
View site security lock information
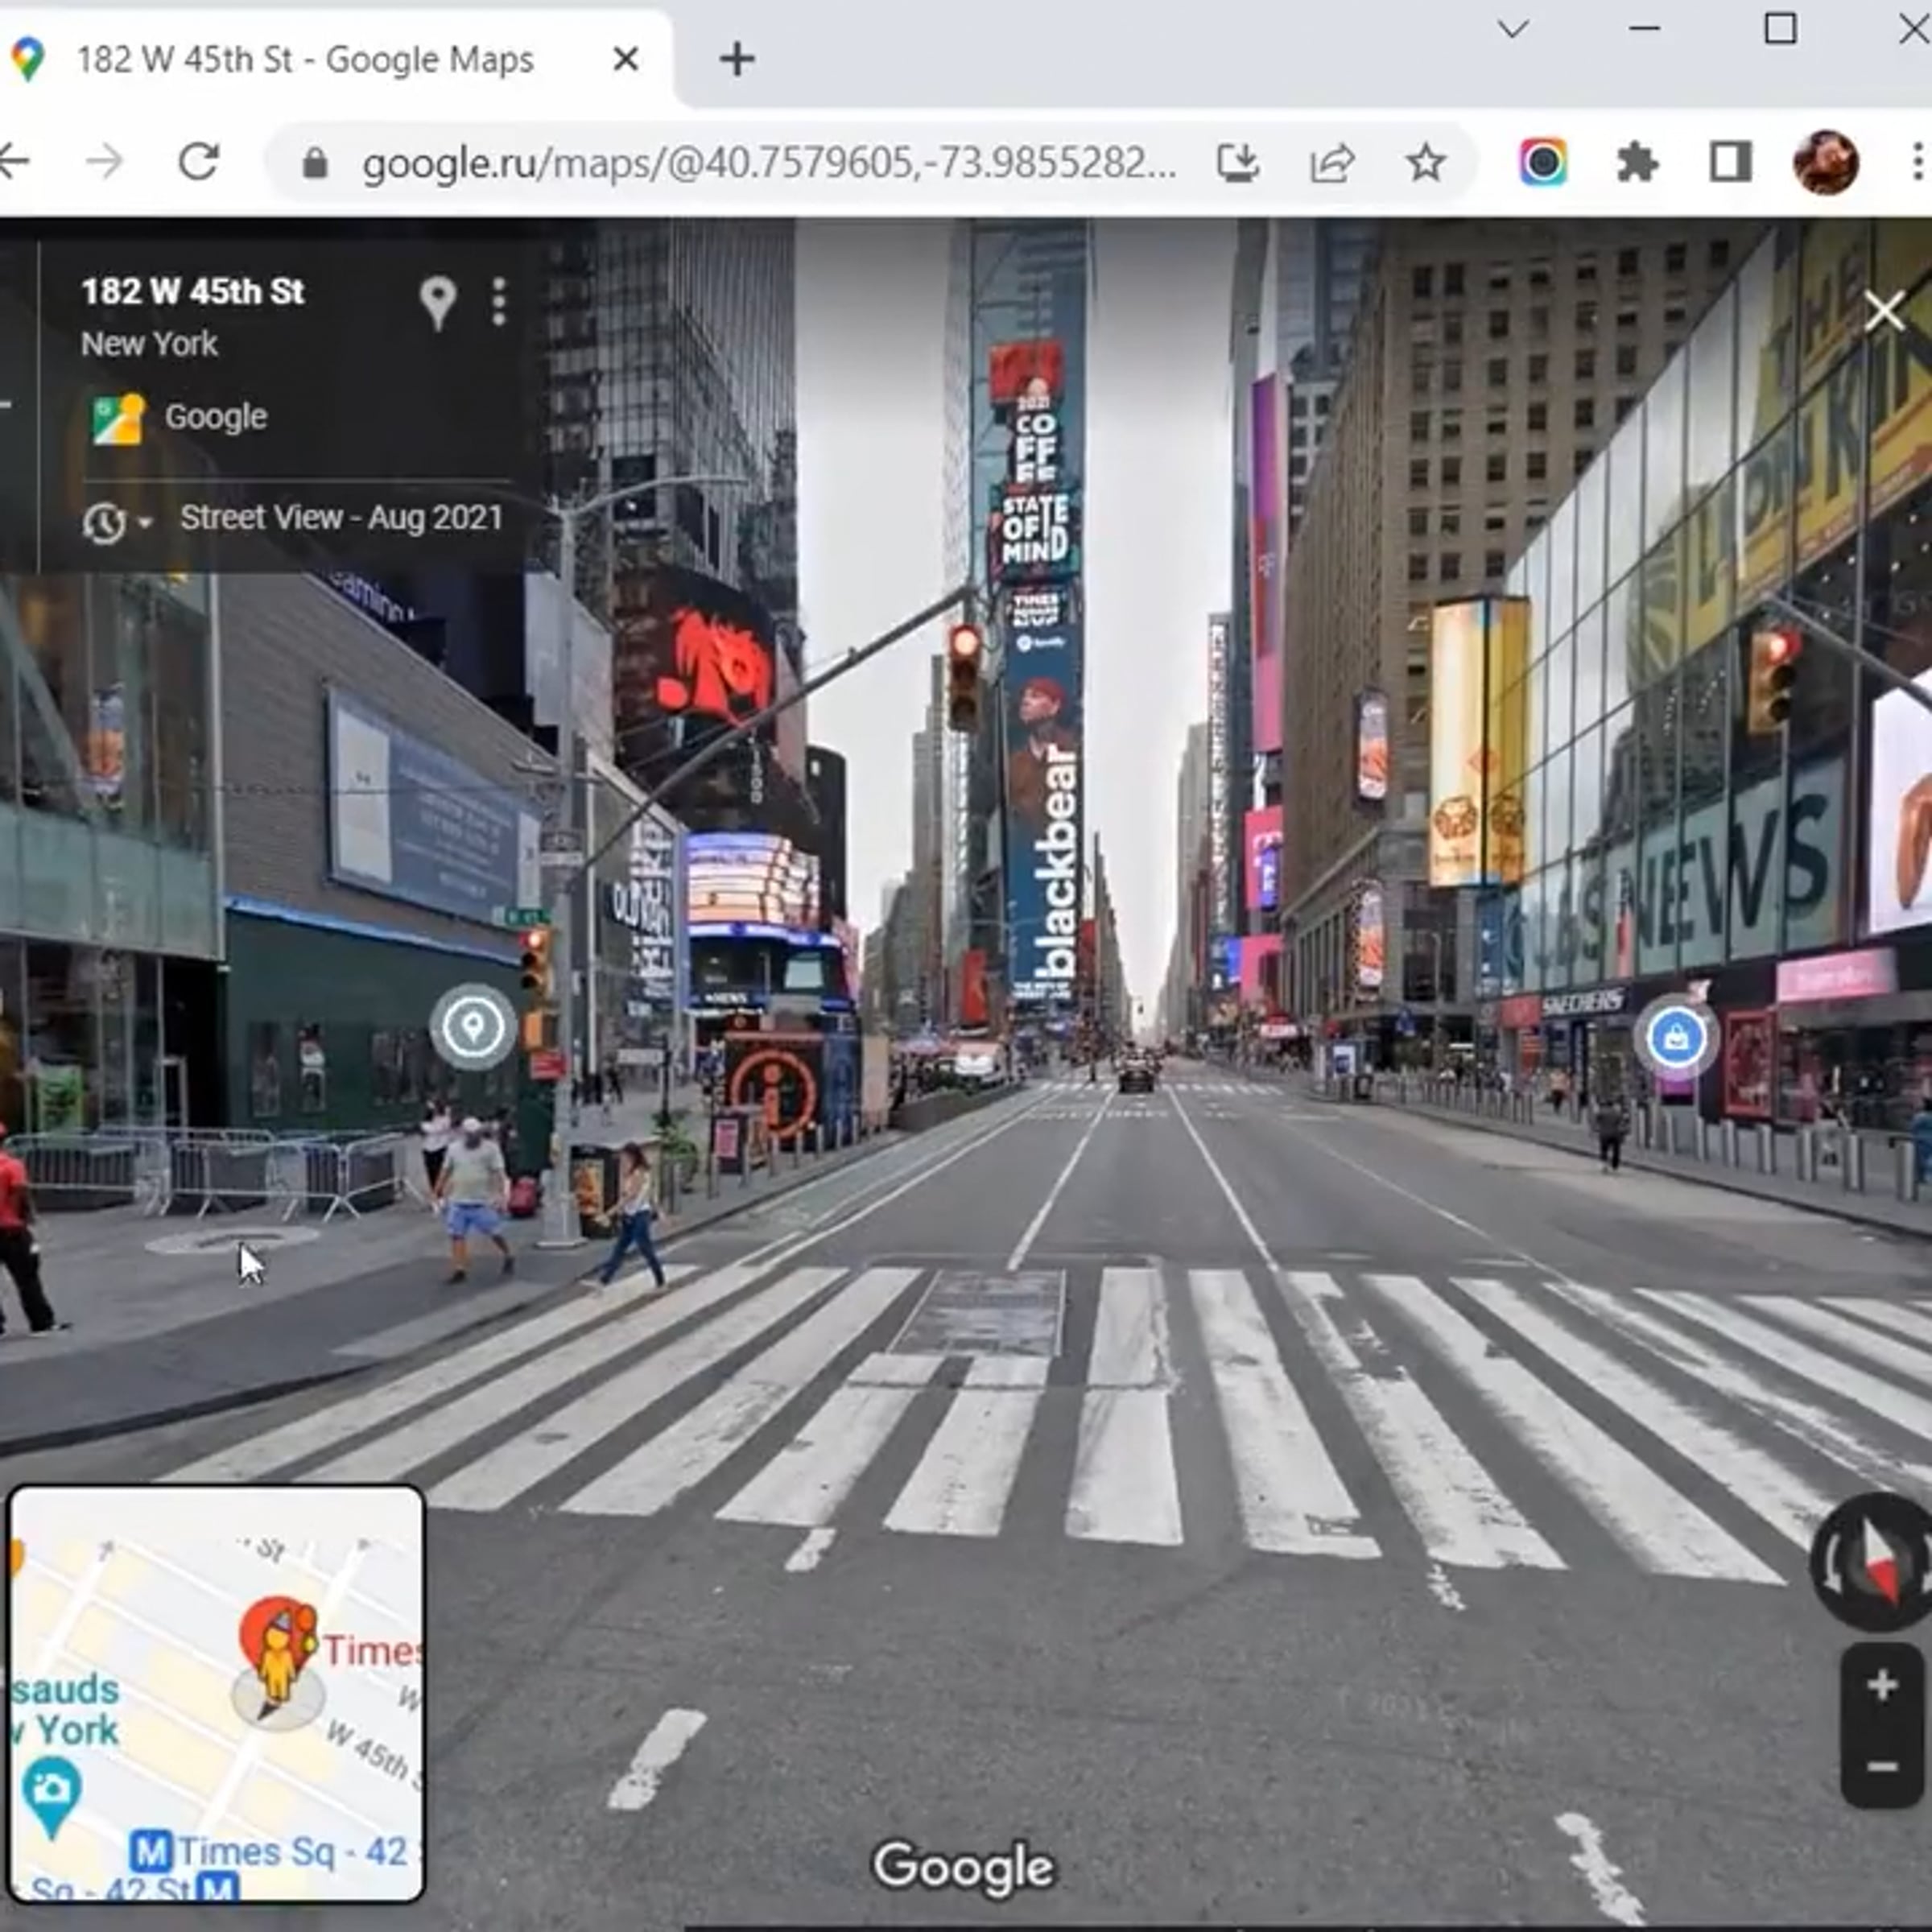[x=315, y=162]
